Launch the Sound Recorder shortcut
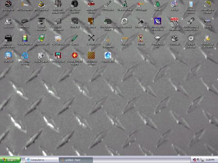 point(41,21)
